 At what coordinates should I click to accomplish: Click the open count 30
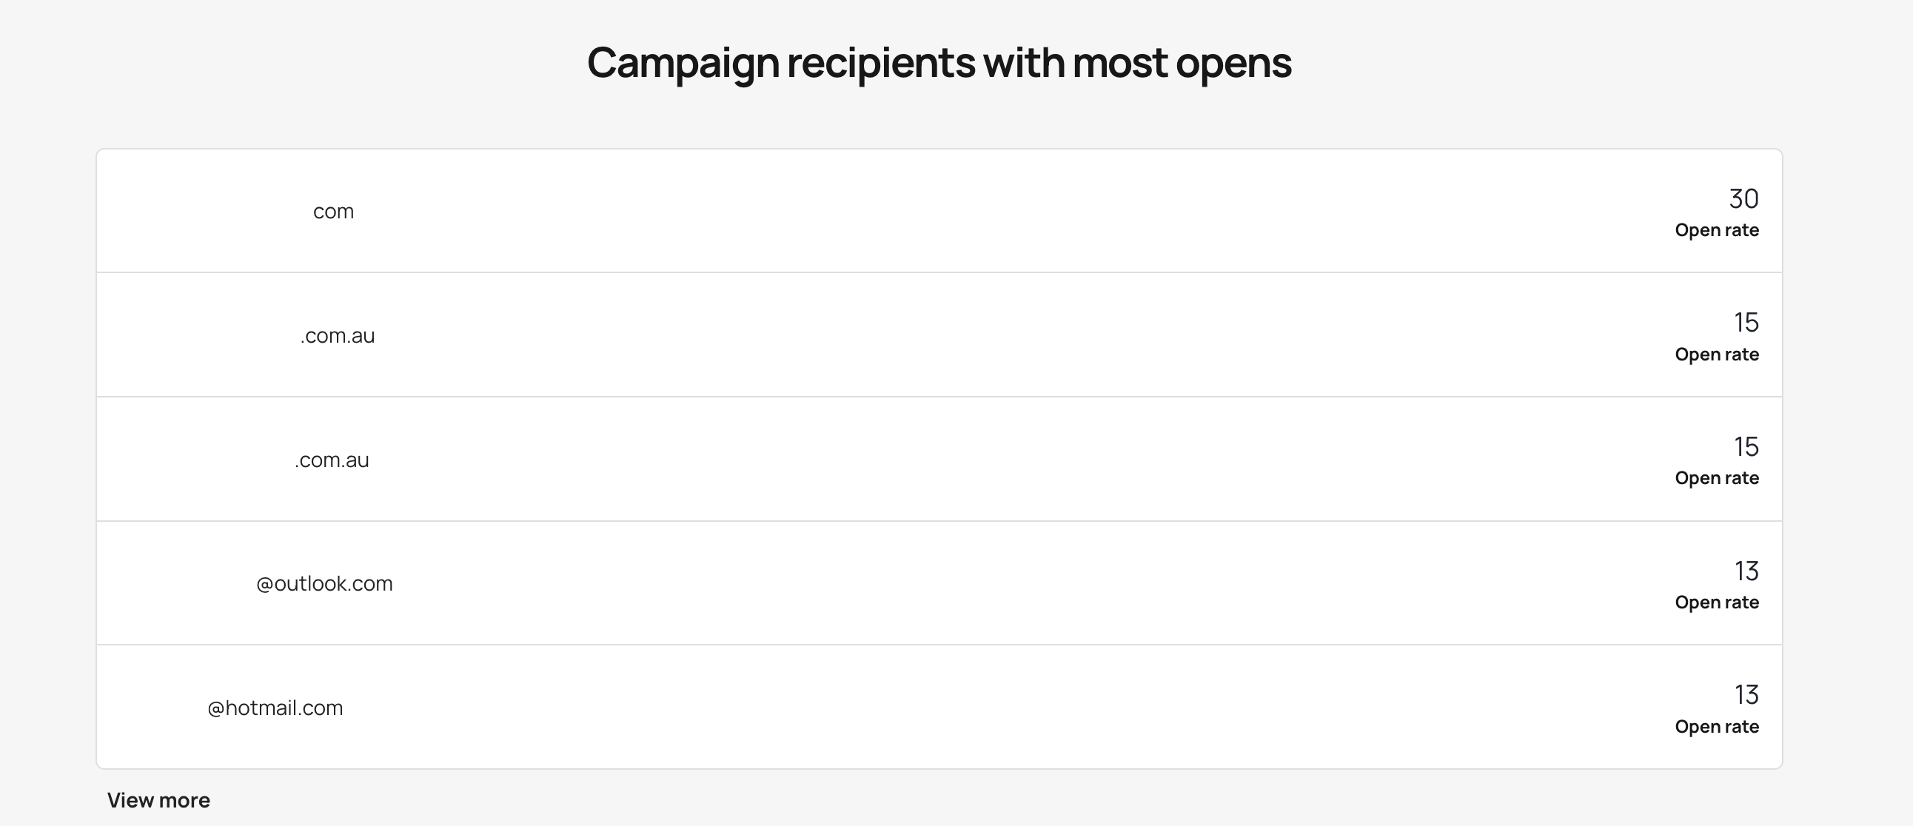1743,199
